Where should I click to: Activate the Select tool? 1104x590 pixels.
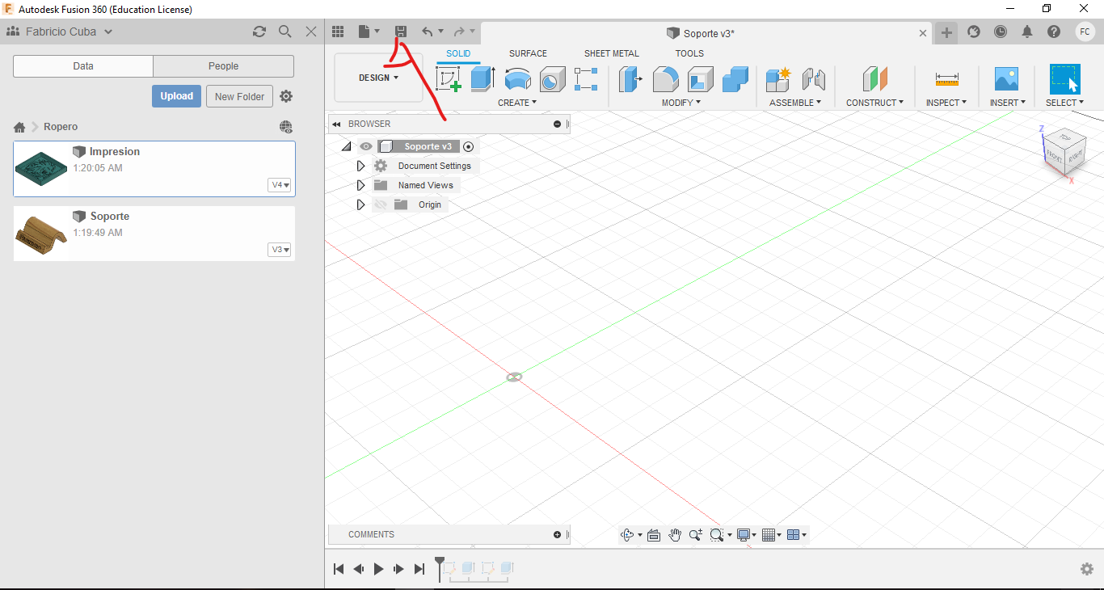[1065, 79]
